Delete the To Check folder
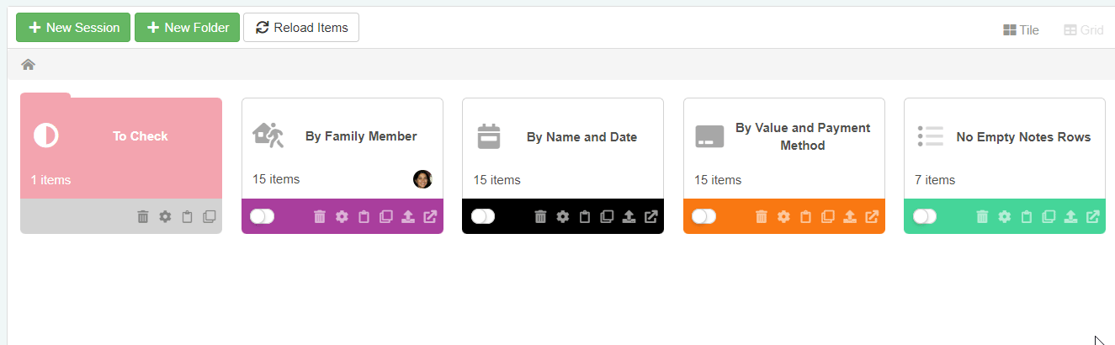Screen dimensions: 1115x345 click(143, 217)
